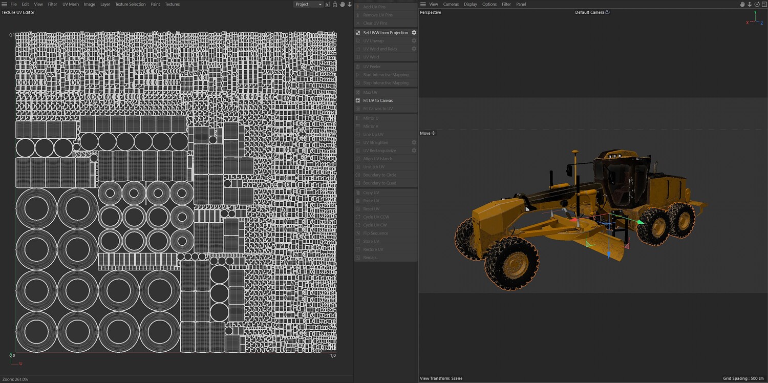Open the Paint menu
The image size is (768, 383).
tap(155, 4)
